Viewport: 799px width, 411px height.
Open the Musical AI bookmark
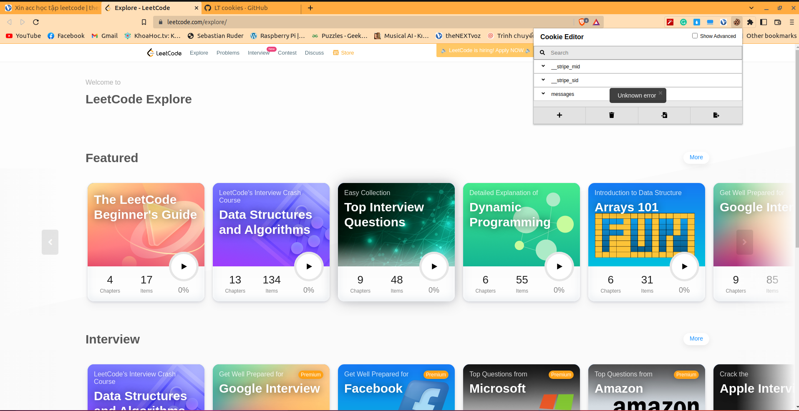tap(401, 36)
